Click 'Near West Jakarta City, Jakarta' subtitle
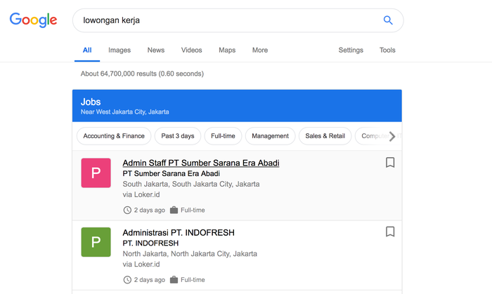492x294 pixels. [x=125, y=112]
